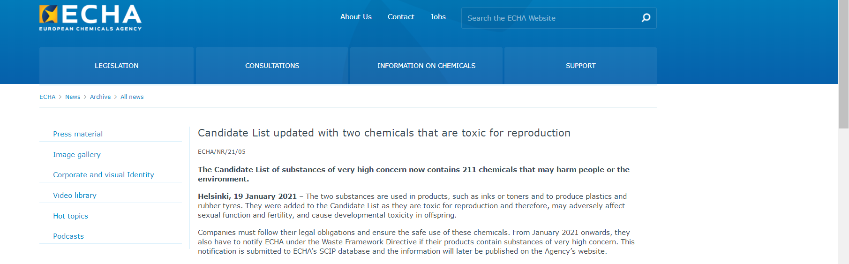Open the LEGISLATION menu
849x264 pixels.
point(116,66)
